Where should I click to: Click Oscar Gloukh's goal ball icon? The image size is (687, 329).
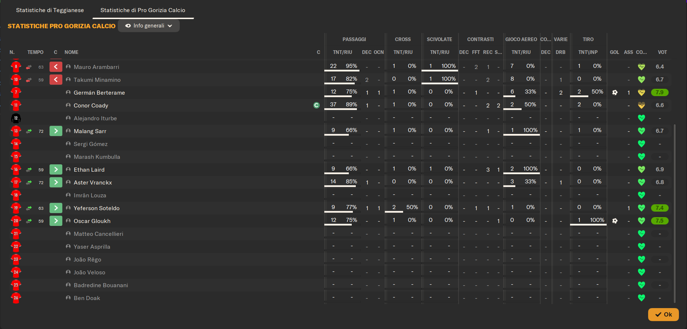[x=615, y=221]
